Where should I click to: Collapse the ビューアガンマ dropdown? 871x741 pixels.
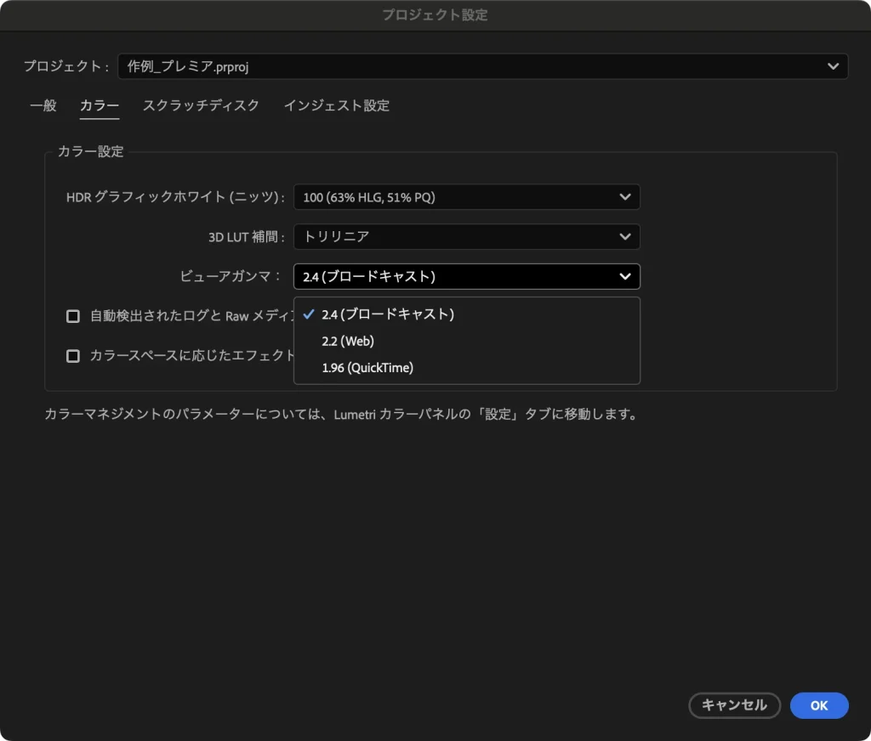pos(467,276)
